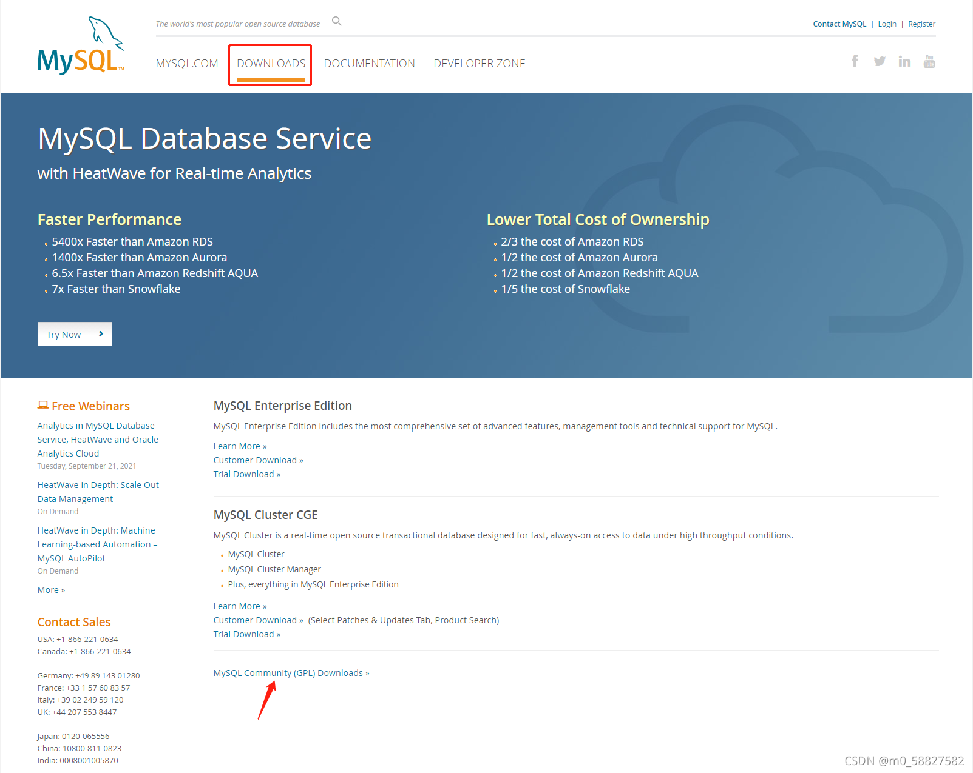The image size is (973, 773).
Task: Click the Contact MySQL link
Action: click(x=839, y=24)
